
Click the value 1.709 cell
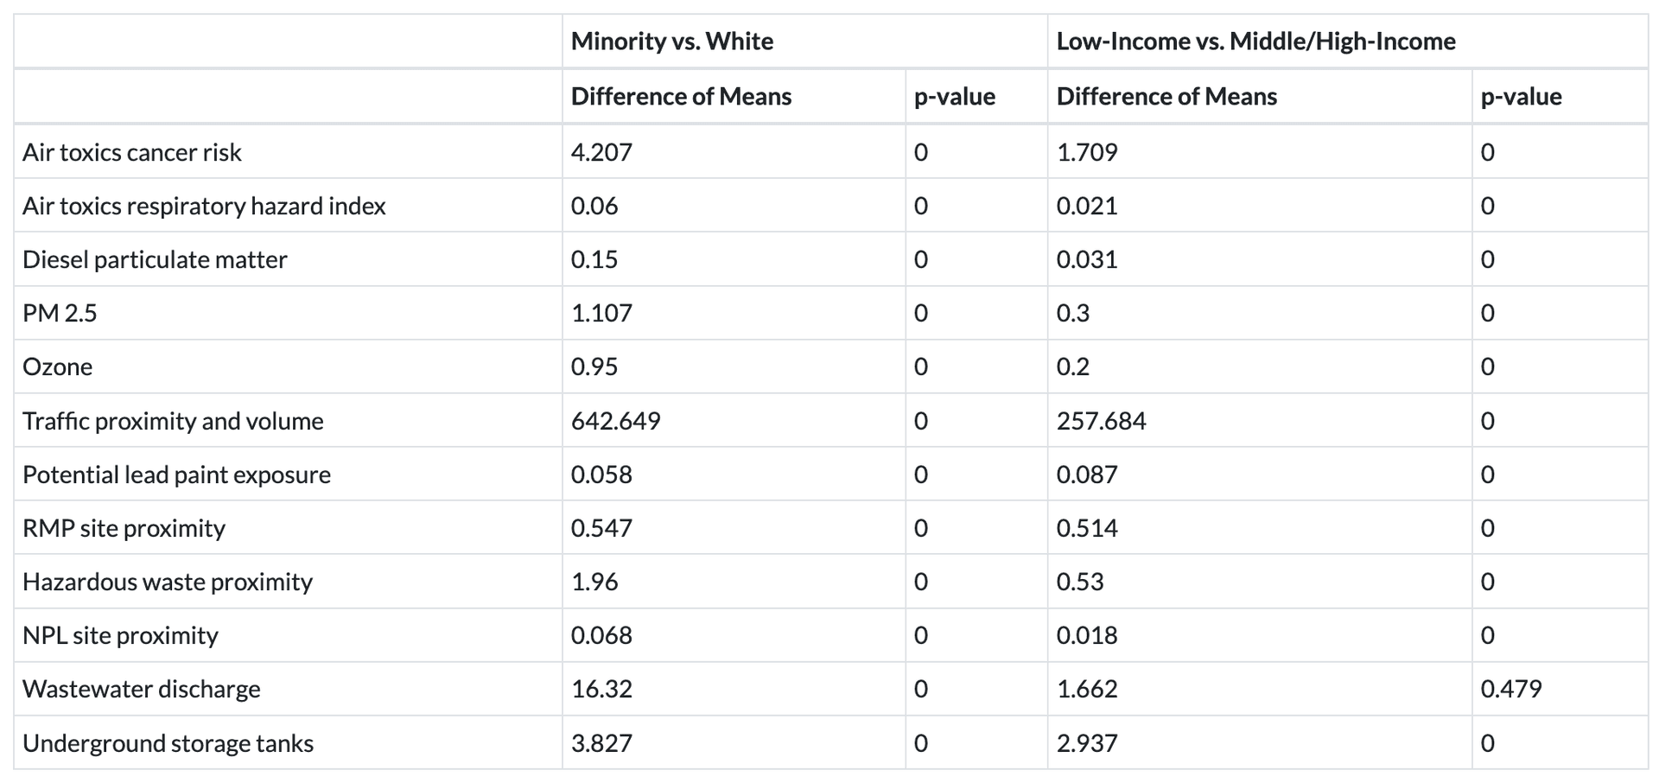[x=1087, y=152]
